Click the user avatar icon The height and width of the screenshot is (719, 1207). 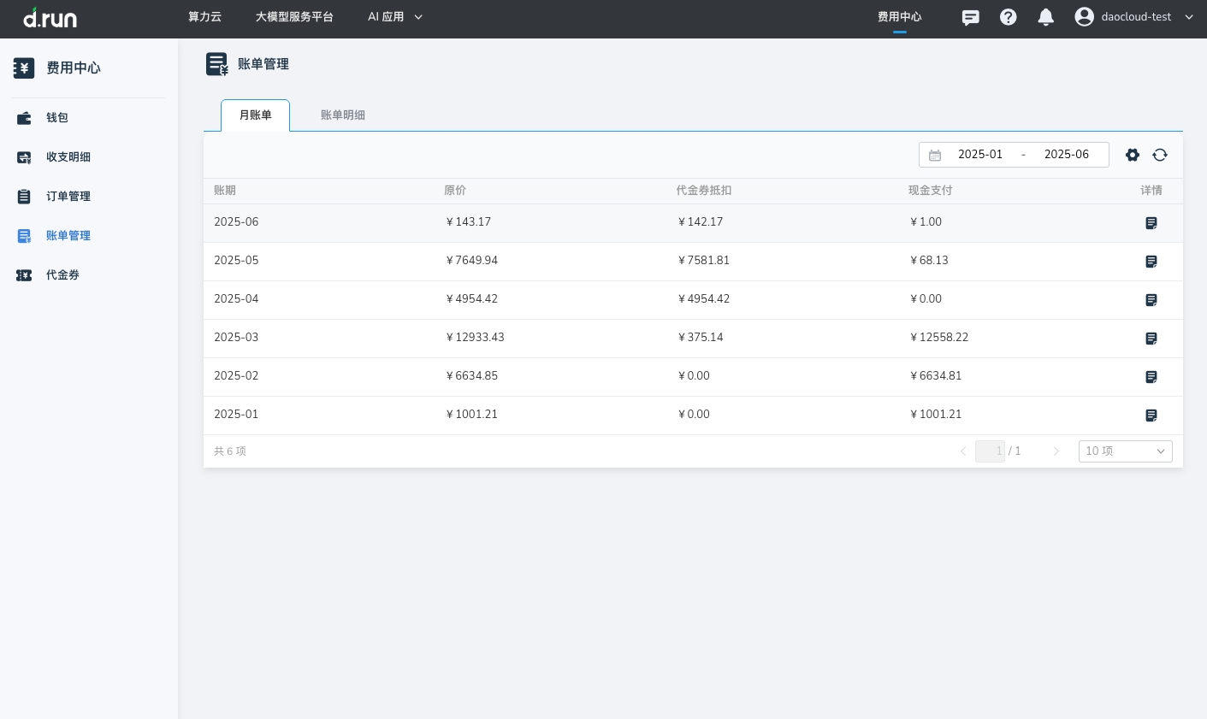1084,16
